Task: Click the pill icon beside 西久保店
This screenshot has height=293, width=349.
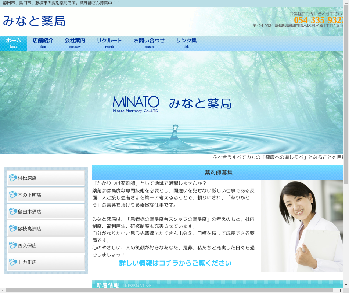Action: pyautogui.click(x=13, y=245)
